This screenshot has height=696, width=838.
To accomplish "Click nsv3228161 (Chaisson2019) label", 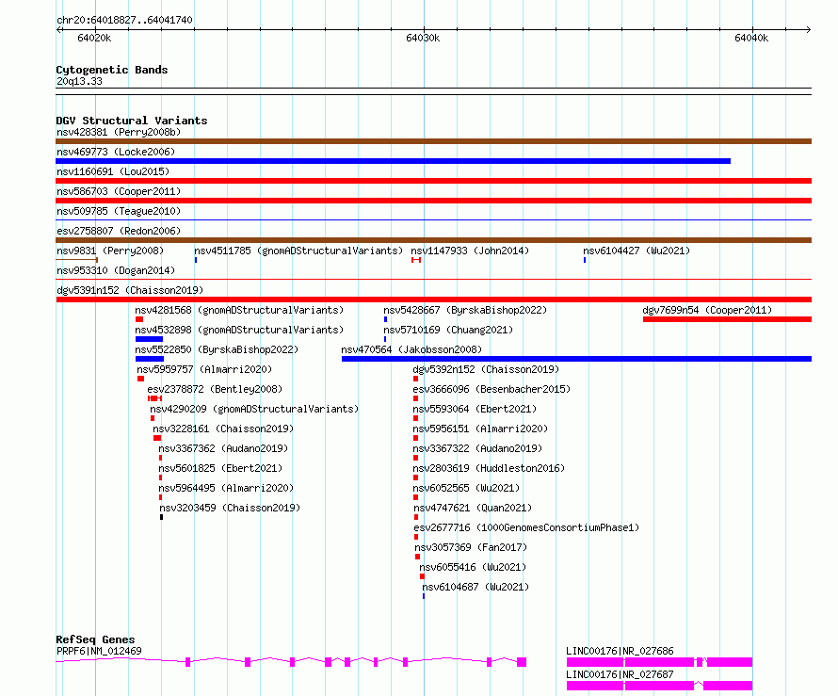I will tap(223, 429).
